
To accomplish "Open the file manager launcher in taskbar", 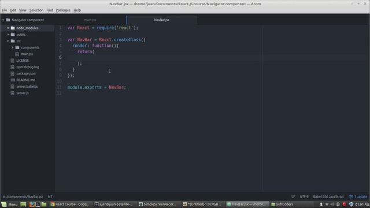I will pos(44,204).
